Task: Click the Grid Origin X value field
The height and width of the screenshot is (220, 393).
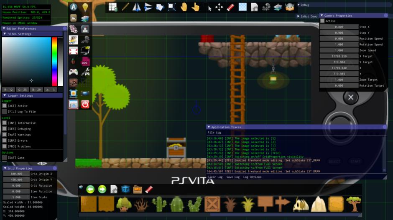Action: [16, 174]
